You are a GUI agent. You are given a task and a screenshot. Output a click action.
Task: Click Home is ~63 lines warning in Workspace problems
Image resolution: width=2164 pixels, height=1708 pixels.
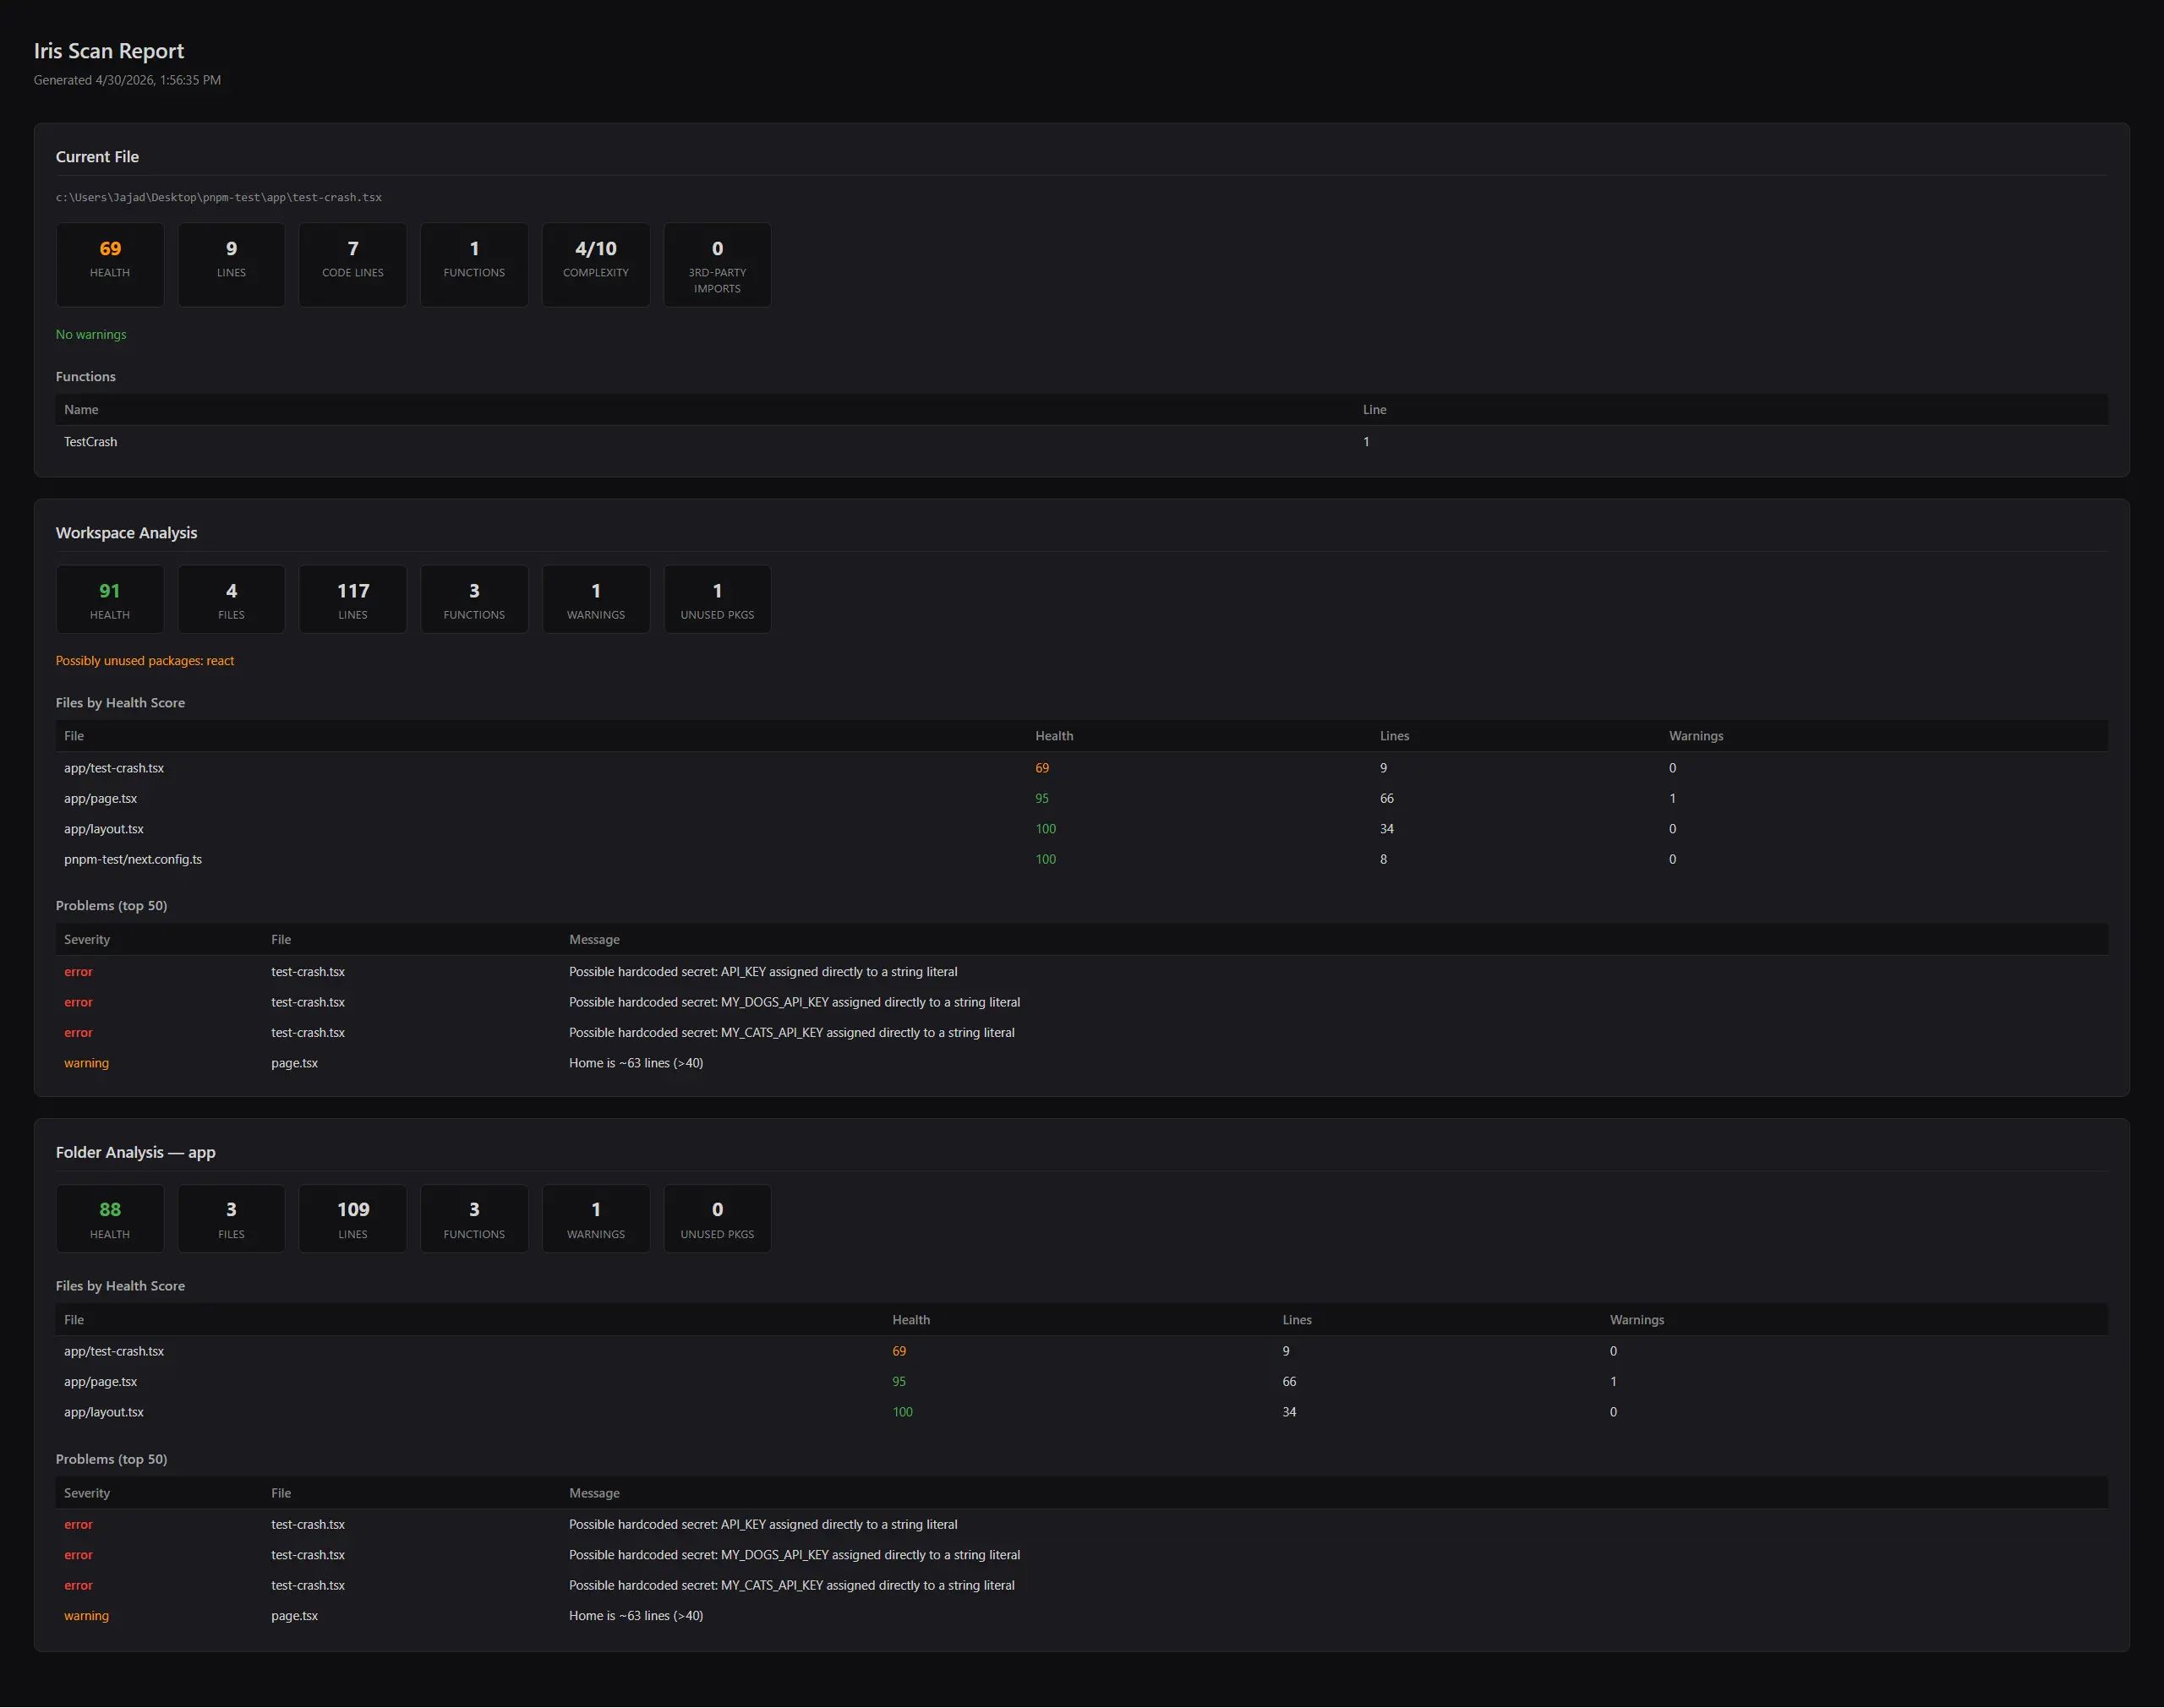point(636,1063)
